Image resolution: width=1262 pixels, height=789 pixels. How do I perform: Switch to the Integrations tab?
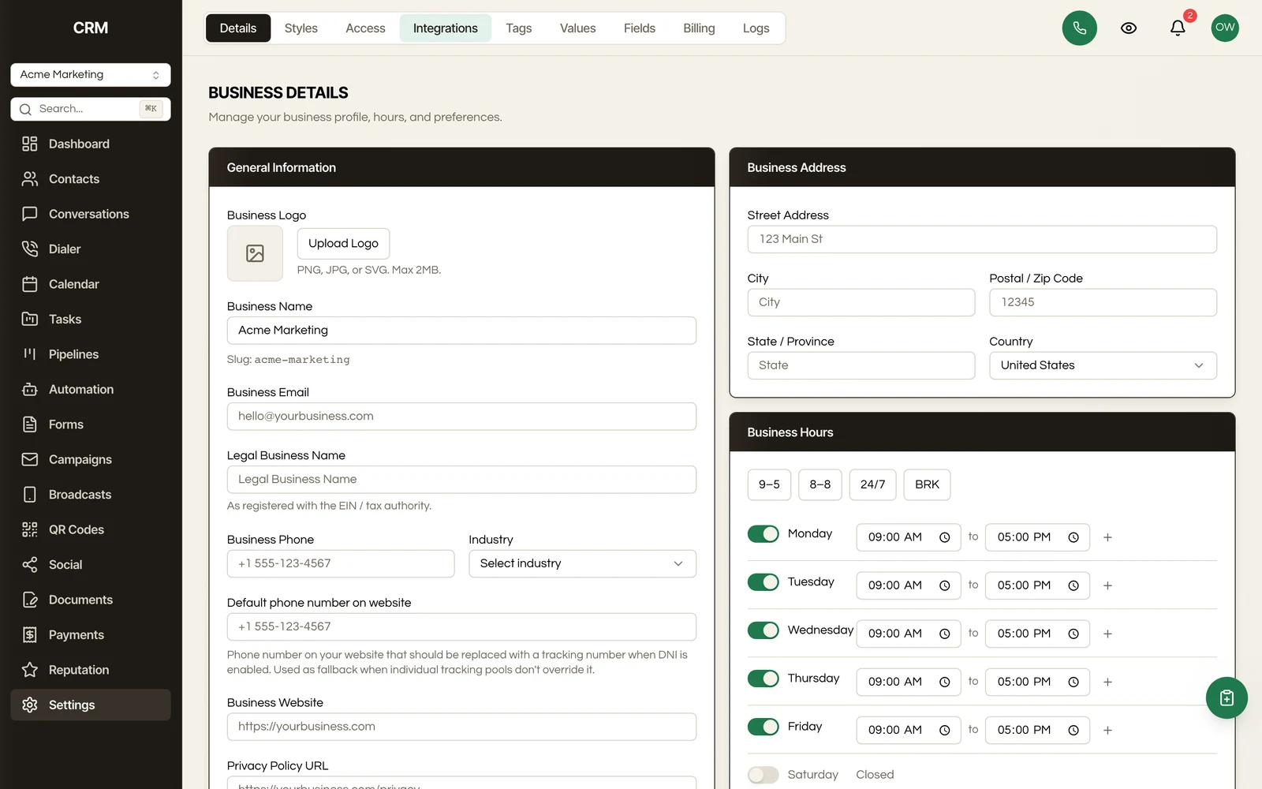point(445,28)
